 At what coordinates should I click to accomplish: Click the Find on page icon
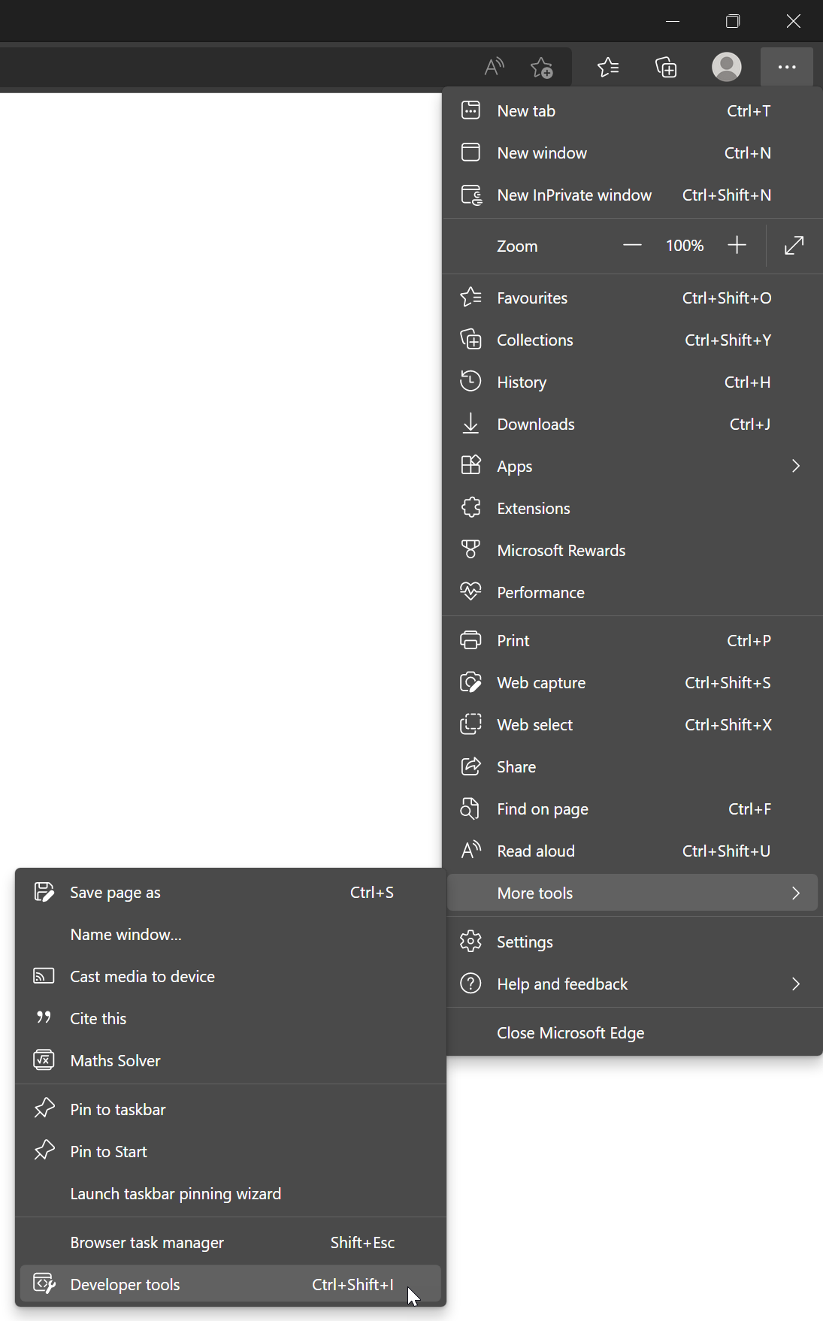[470, 809]
